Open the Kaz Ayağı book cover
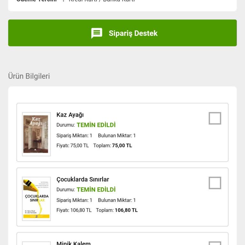The height and width of the screenshot is (245, 245). click(x=36, y=134)
